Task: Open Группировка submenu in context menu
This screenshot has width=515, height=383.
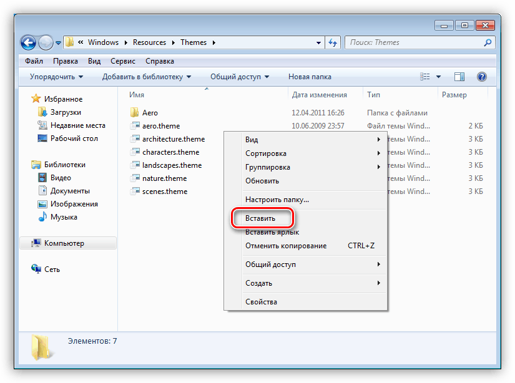Action: coord(305,167)
